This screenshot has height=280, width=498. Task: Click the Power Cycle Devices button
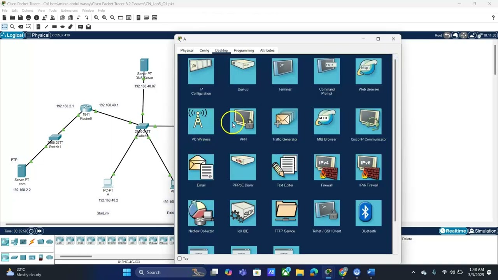[31, 231]
